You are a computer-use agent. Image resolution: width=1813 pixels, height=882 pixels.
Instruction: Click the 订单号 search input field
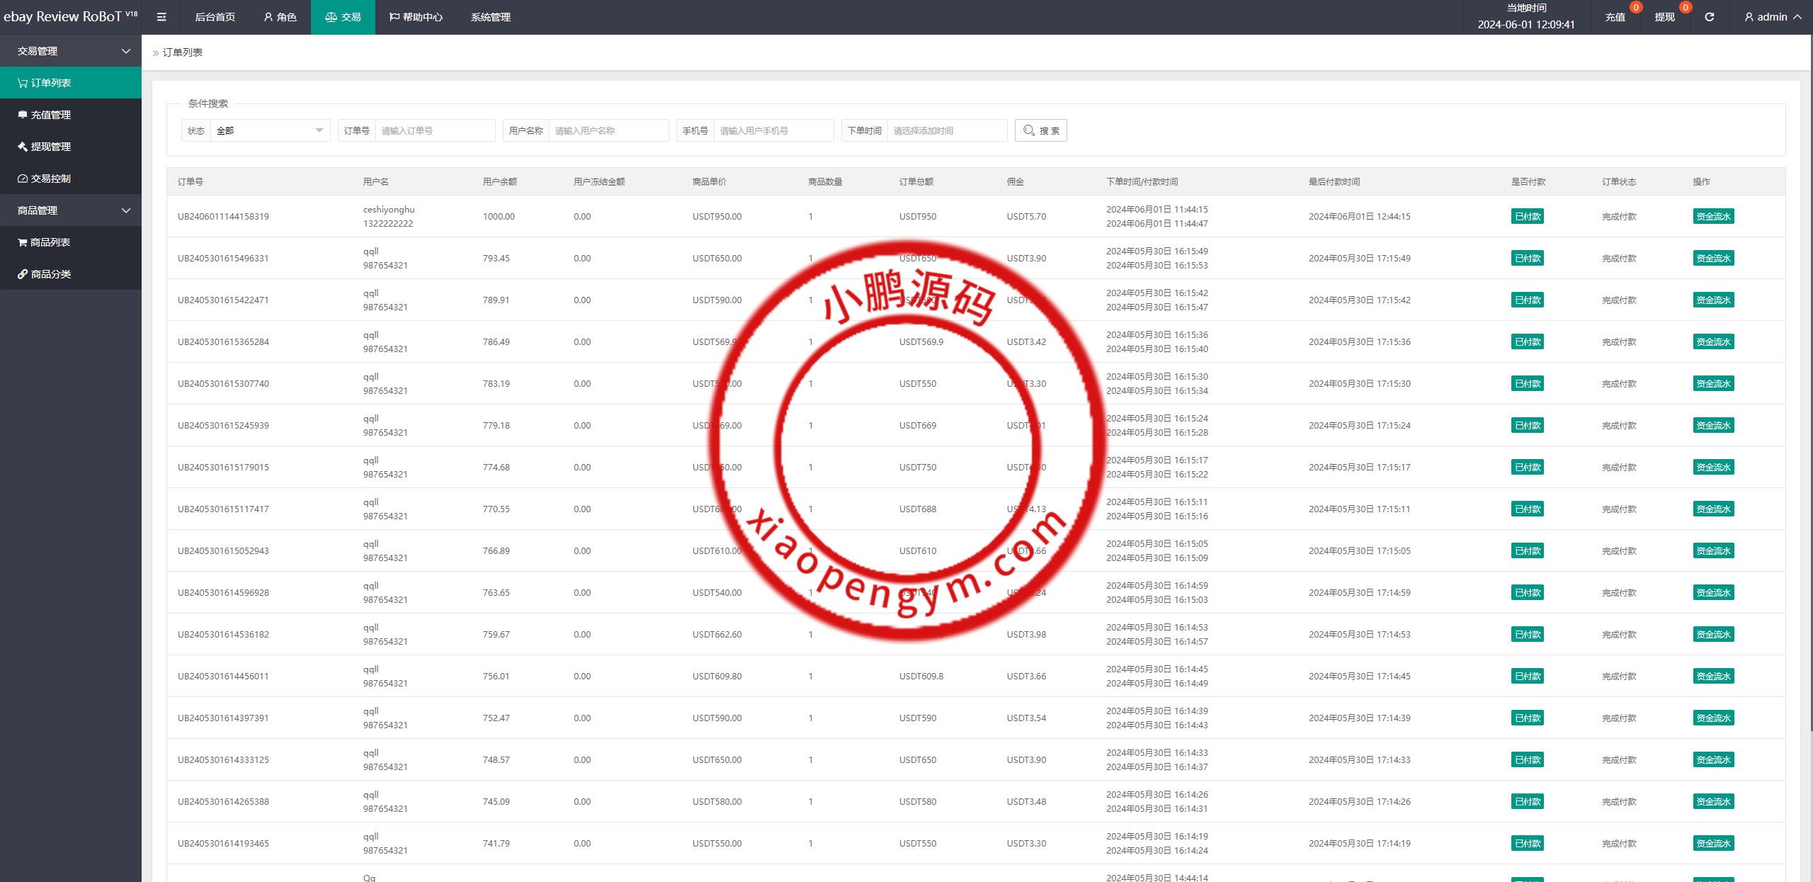point(434,130)
